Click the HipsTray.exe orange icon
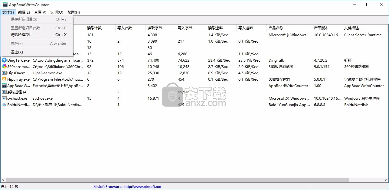Image resolution: width=389 pixels, height=190 pixels. (4, 79)
